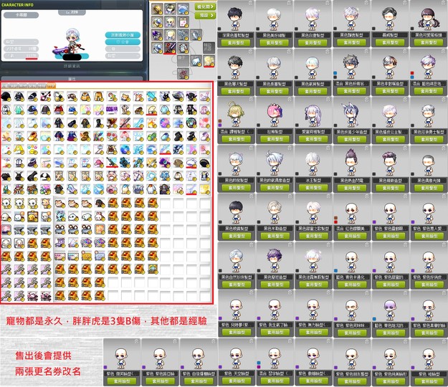Toggle the corner icon on the first black-hair card

click(250, 3)
